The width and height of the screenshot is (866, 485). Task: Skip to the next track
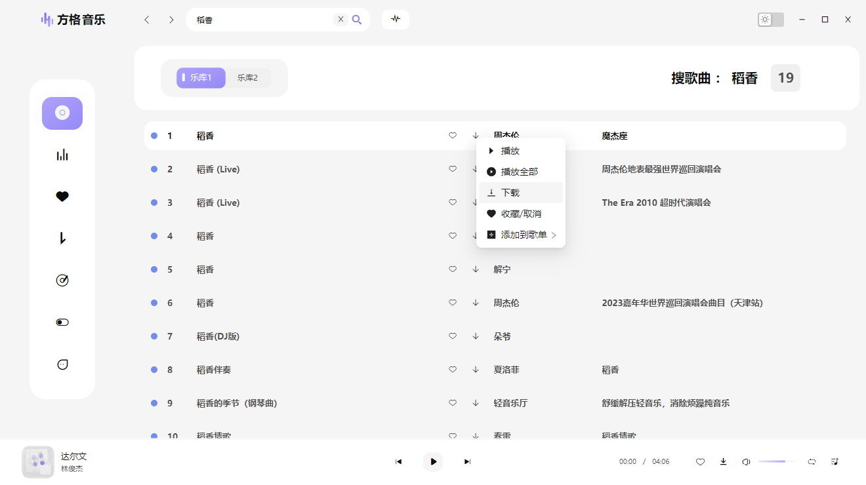(x=467, y=461)
